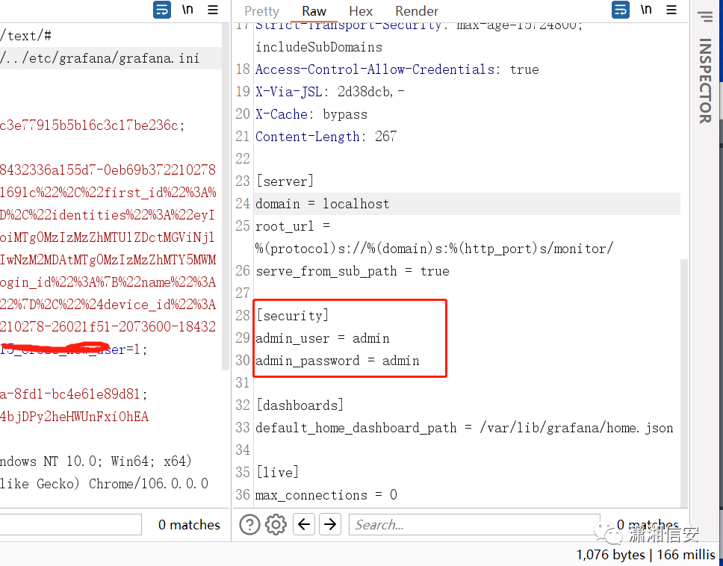Open hamburger menu in response panel
This screenshot has width=723, height=566.
pos(671,10)
